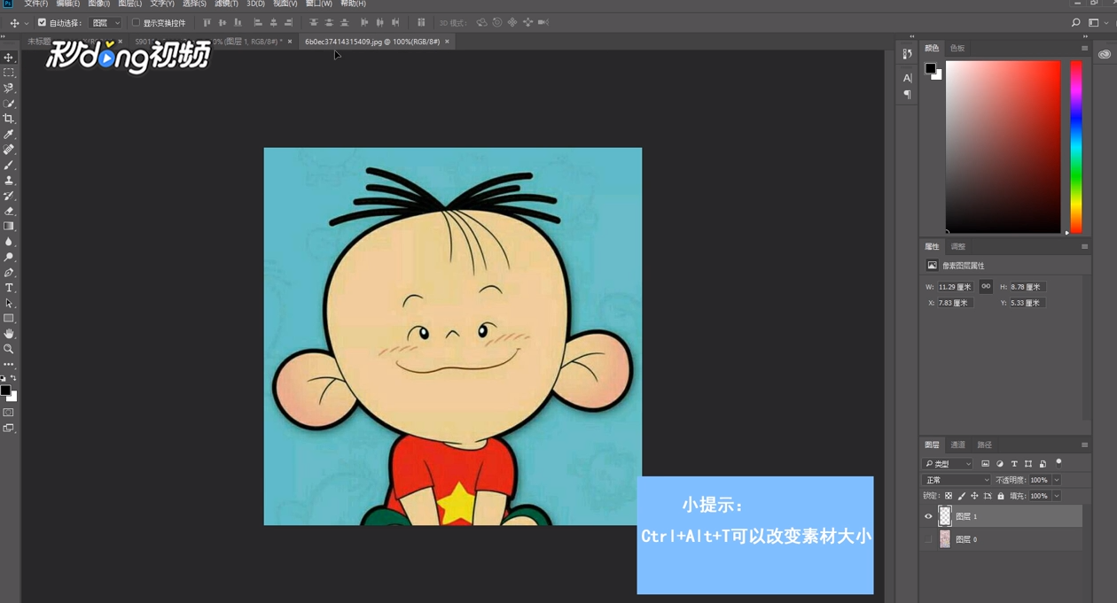Select the Brush tool
1117x603 pixels.
pos(9,166)
